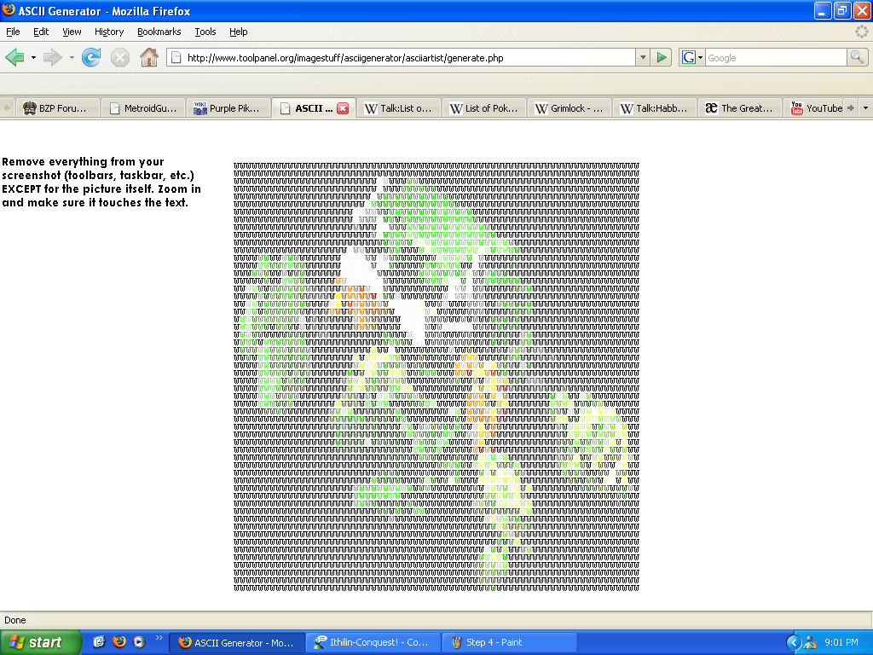Click the greyed Forward arrow button
The width and height of the screenshot is (873, 655).
pos(52,57)
